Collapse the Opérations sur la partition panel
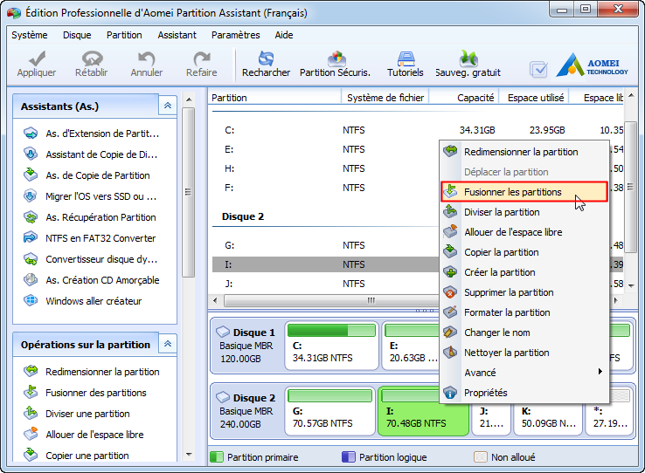This screenshot has width=645, height=473. (x=168, y=344)
